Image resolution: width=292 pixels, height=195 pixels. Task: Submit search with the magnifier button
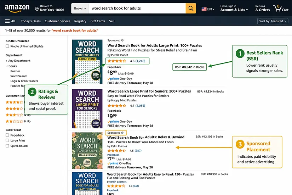pos(191,8)
